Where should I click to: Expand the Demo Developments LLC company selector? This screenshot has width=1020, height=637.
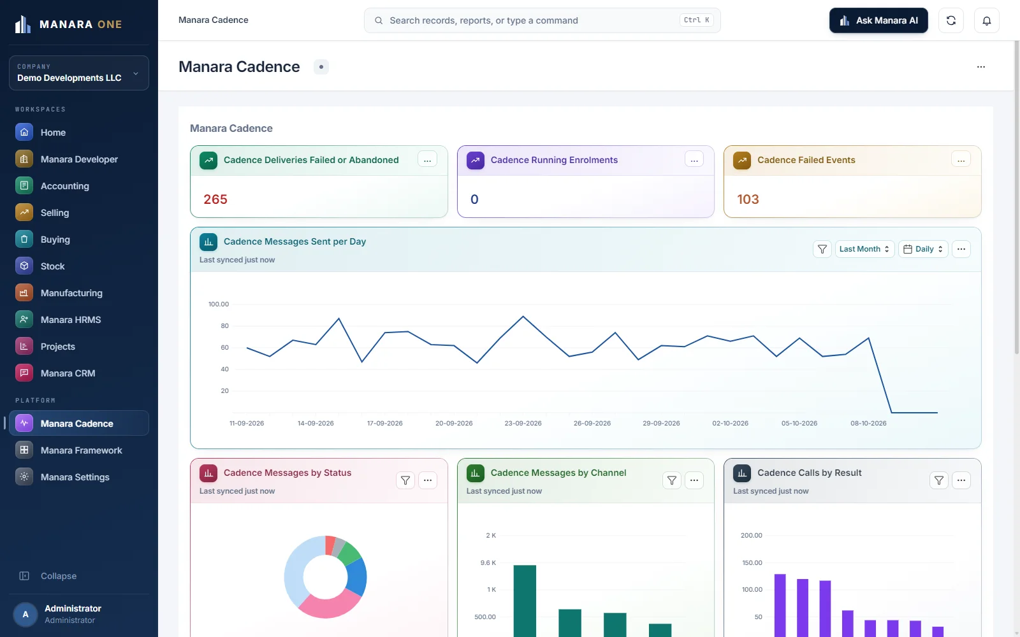pos(79,73)
